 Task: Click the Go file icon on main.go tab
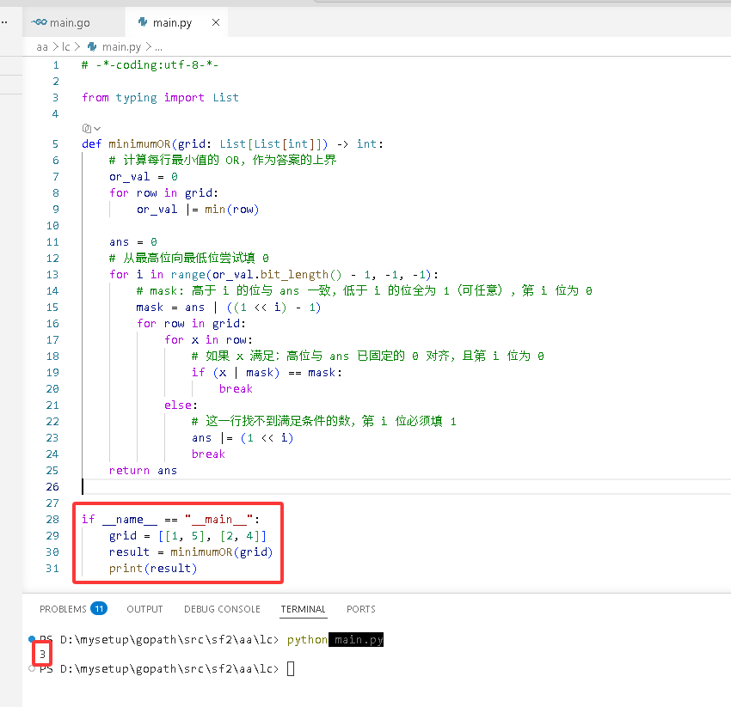point(40,22)
